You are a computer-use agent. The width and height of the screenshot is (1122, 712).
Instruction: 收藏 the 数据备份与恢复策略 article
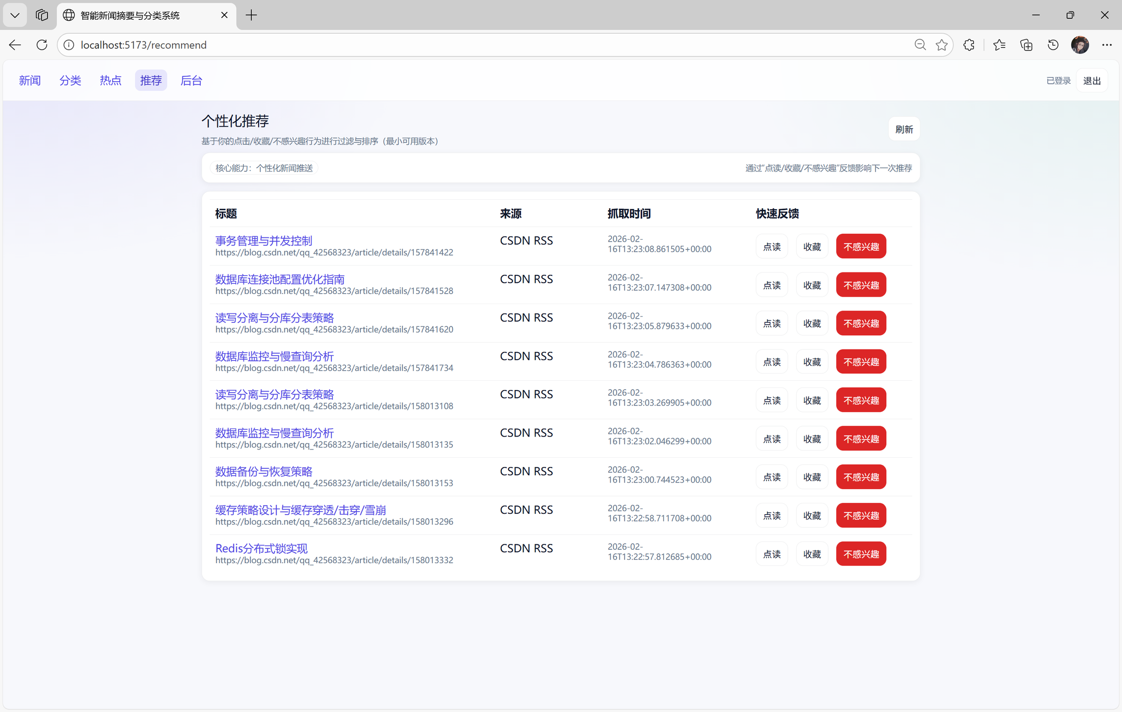pos(811,477)
